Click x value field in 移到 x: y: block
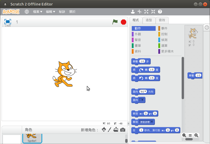 point(146,113)
